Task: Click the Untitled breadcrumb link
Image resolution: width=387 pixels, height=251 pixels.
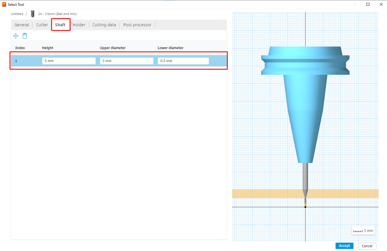Action: (17, 14)
